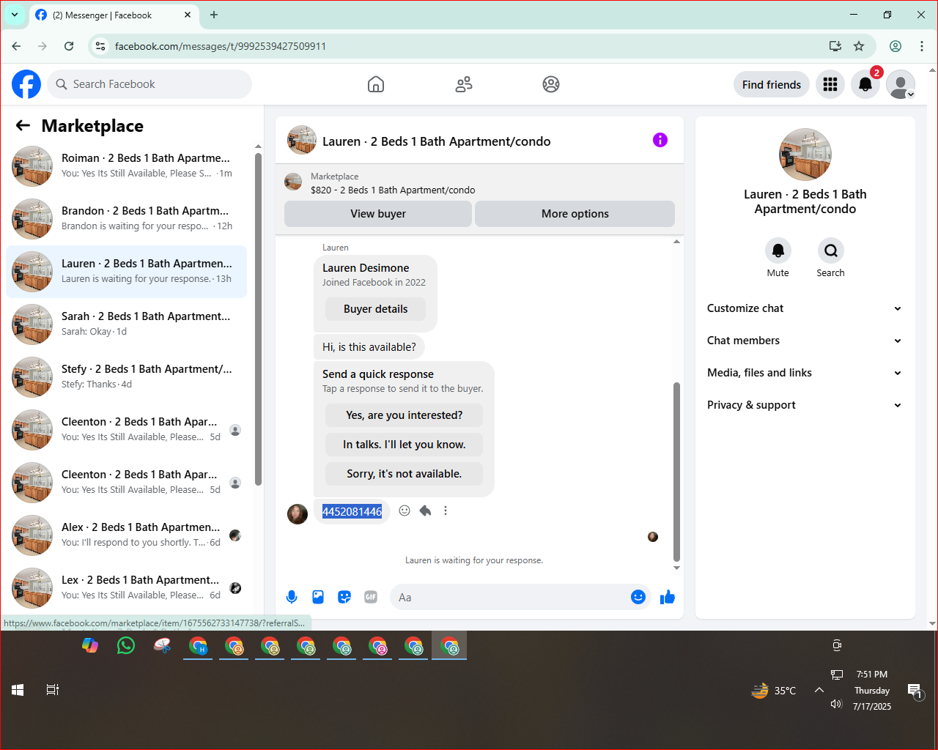Show hidden system tray icons chevron
This screenshot has height=750, width=938.
click(x=819, y=690)
